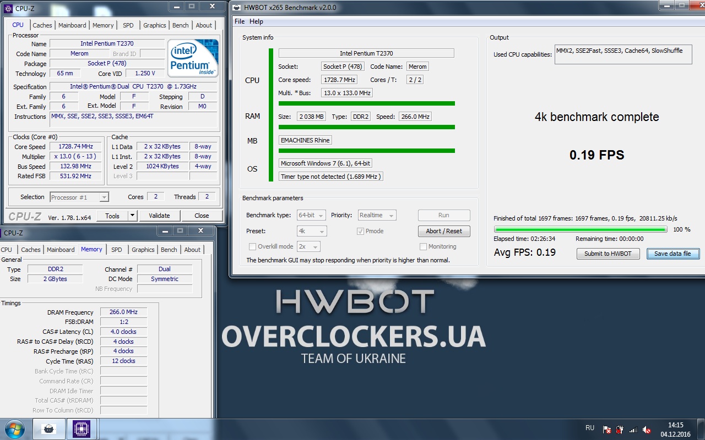
Task: Open the Action Center flag tray icon
Action: tap(607, 430)
